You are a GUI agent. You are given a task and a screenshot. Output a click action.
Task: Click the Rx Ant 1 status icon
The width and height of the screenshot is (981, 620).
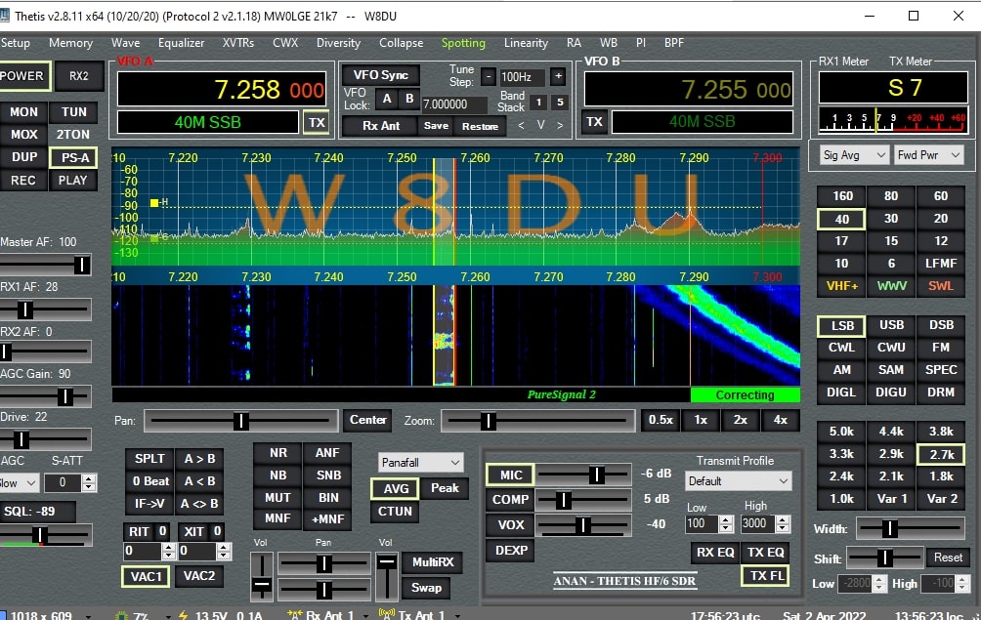tap(293, 615)
